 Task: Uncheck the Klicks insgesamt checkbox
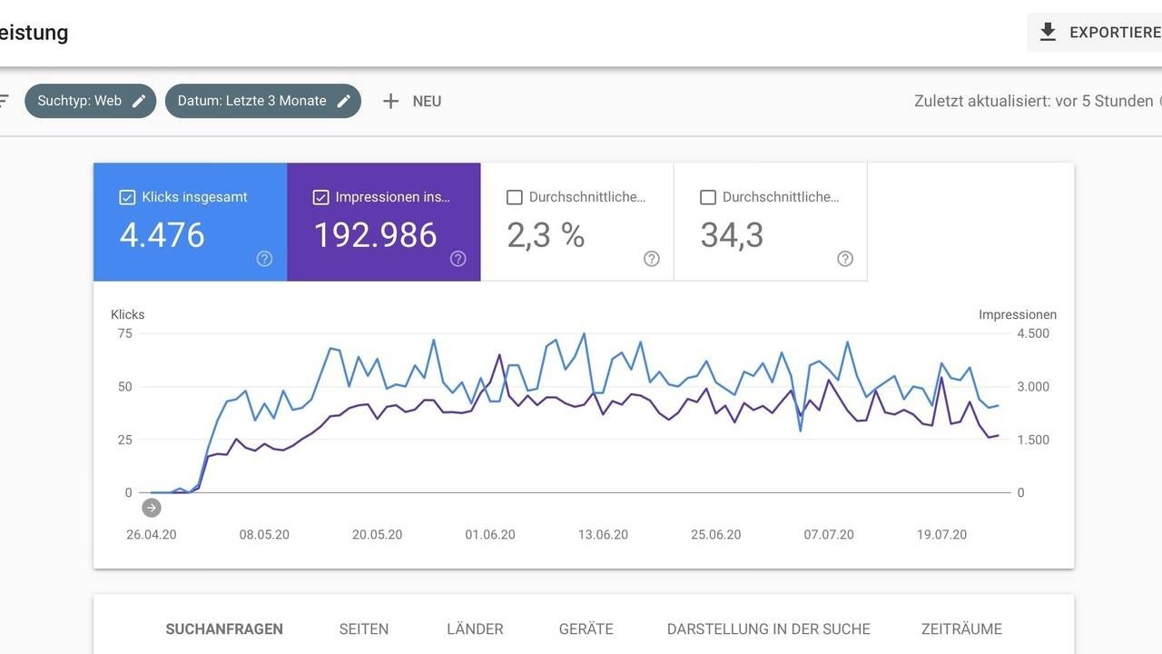coord(127,197)
